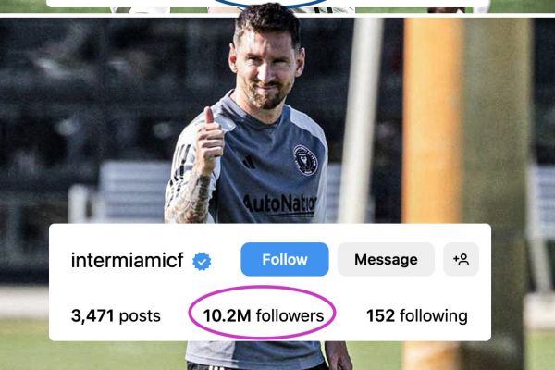View the 10.2M followers list
Image resolution: width=555 pixels, height=370 pixels.
point(264,315)
